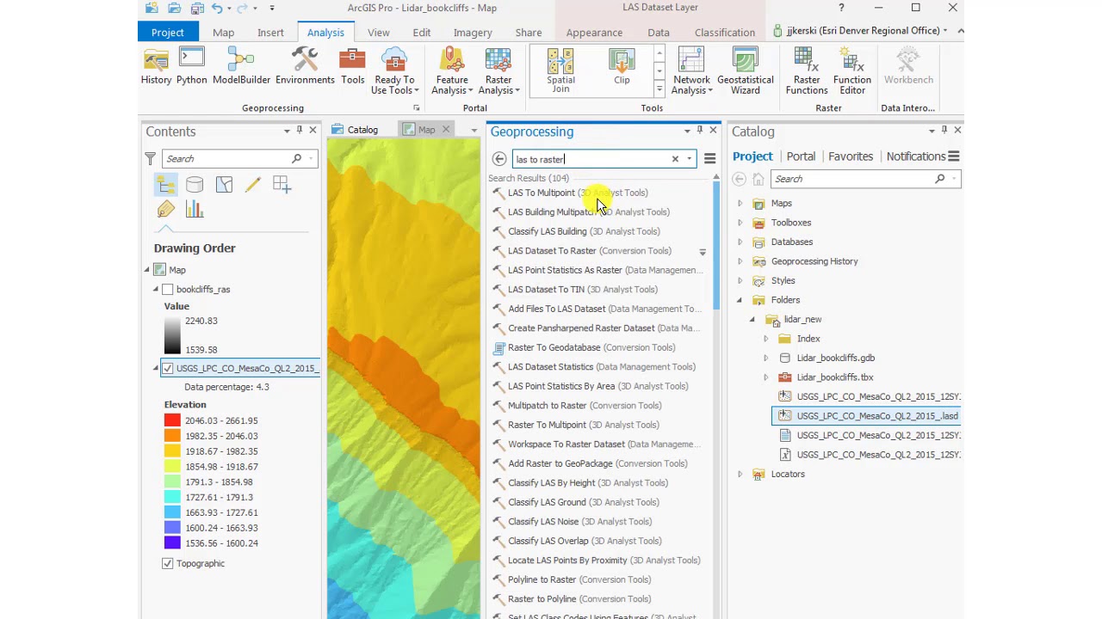
Task: Open the Tools geoprocessing pane
Action: [x=352, y=66]
